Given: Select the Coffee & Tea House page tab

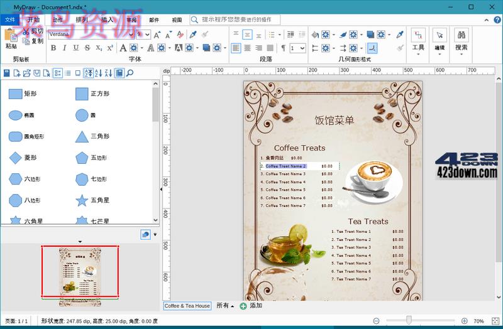Looking at the screenshot, I should click(187, 306).
